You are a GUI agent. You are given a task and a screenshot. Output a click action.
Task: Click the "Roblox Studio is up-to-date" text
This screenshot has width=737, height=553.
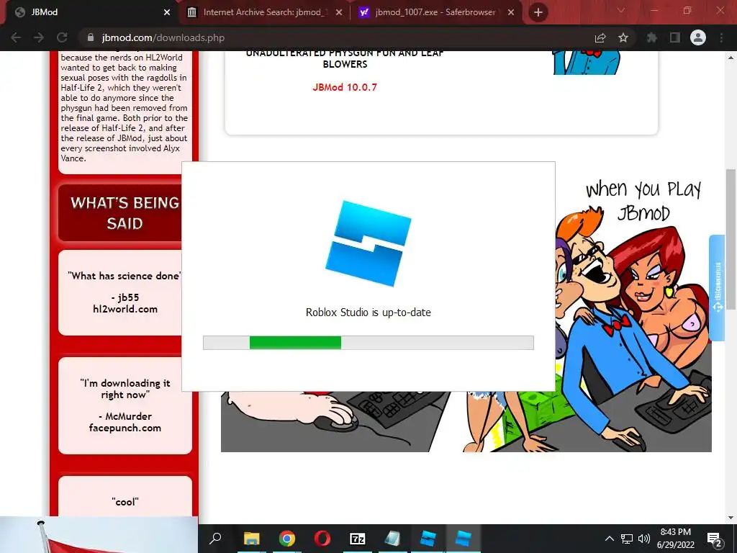coord(368,313)
